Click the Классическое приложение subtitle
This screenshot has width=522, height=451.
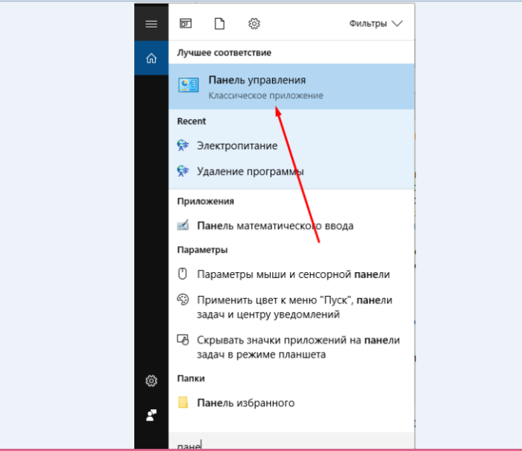[x=265, y=95]
